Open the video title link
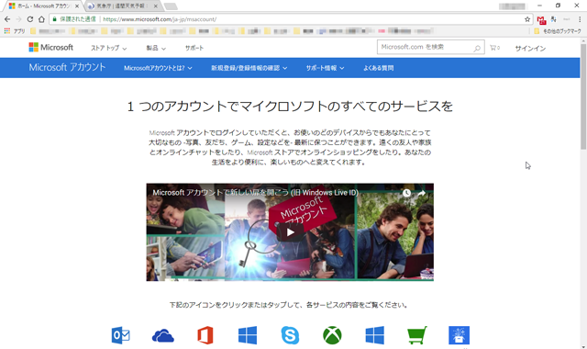This screenshot has width=587, height=349. (x=255, y=193)
